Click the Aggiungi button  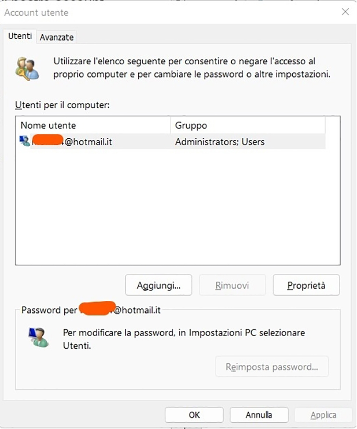coord(158,285)
